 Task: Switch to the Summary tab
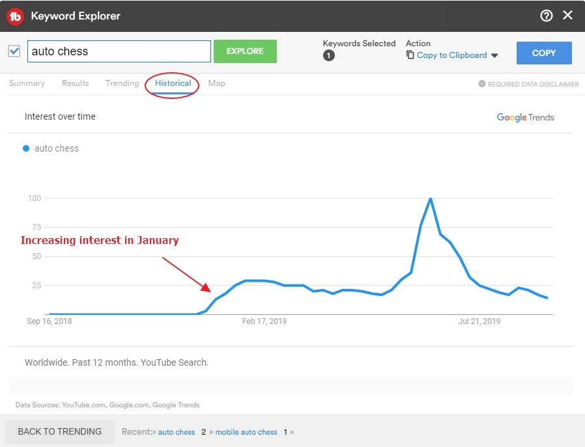point(27,83)
